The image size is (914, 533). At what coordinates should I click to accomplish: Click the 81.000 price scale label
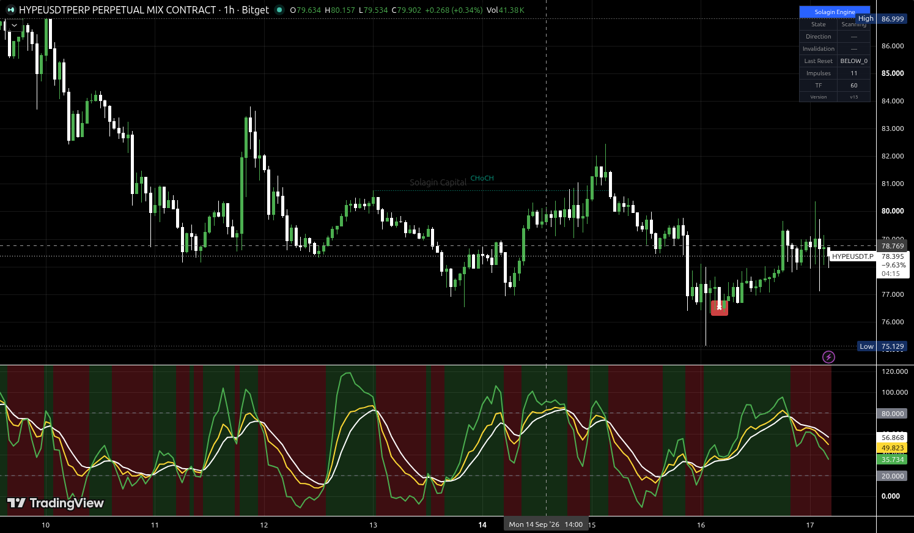[x=893, y=184]
